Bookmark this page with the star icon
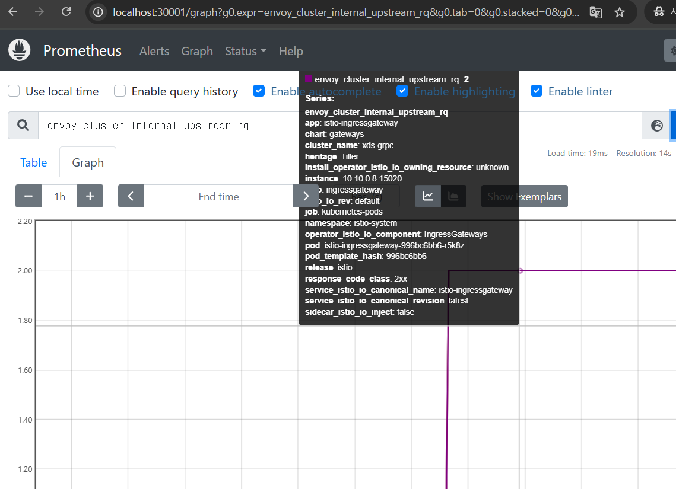This screenshot has height=489, width=676. 620,12
